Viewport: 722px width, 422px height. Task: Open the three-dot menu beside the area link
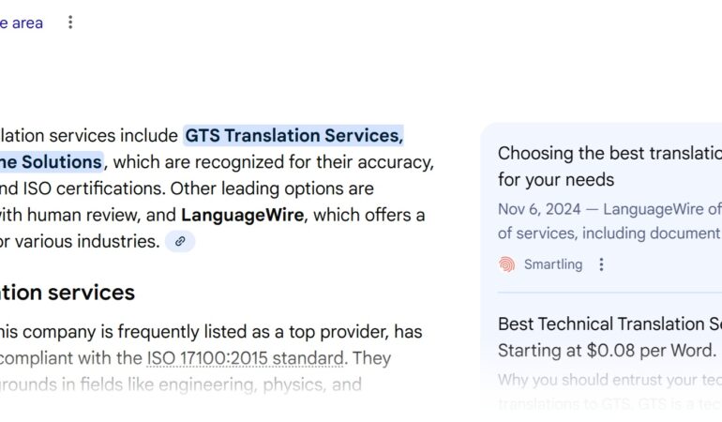[x=69, y=23]
